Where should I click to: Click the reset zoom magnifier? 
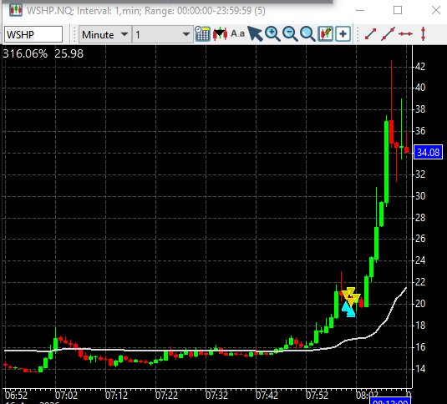tap(307, 34)
